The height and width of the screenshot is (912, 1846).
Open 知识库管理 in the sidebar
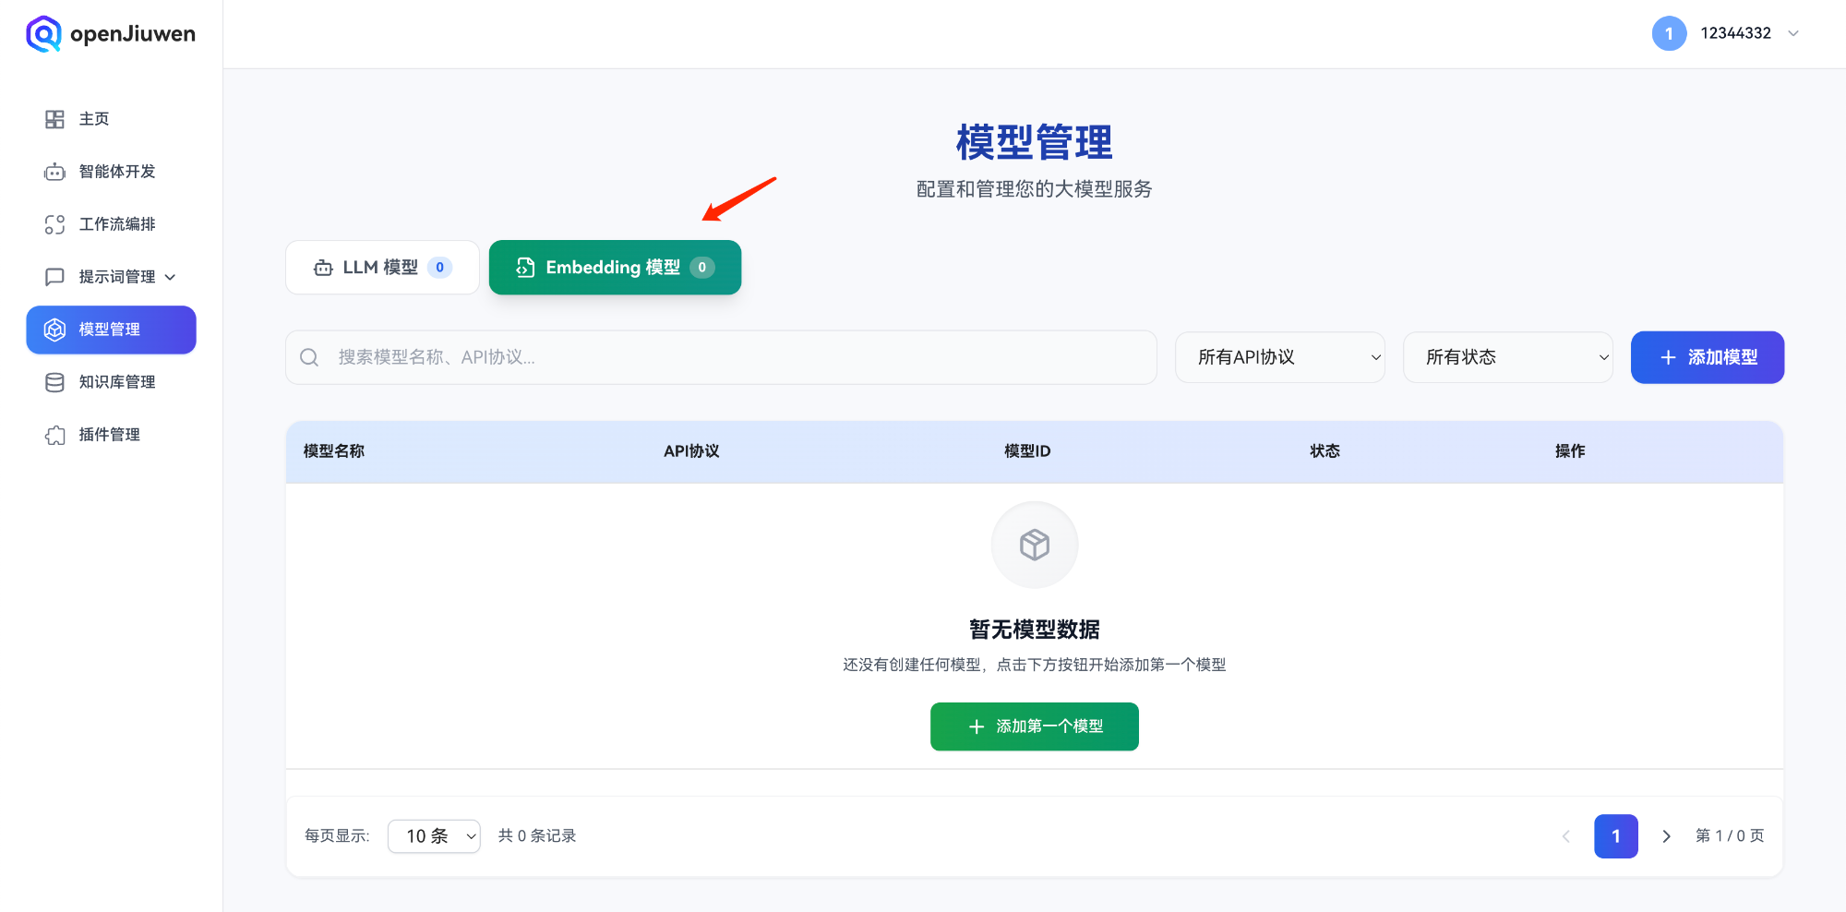111,382
